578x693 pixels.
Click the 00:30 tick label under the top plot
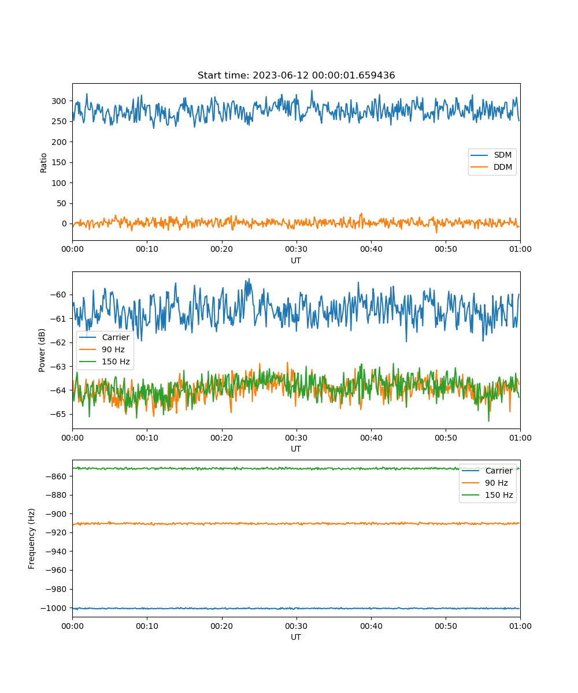[x=296, y=249]
